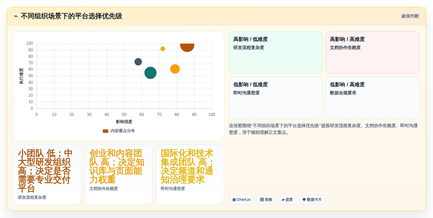The height and width of the screenshot is (218, 433).
Task: Select the 高影响 / 低难度 quadrant card
Action: [x=276, y=52]
